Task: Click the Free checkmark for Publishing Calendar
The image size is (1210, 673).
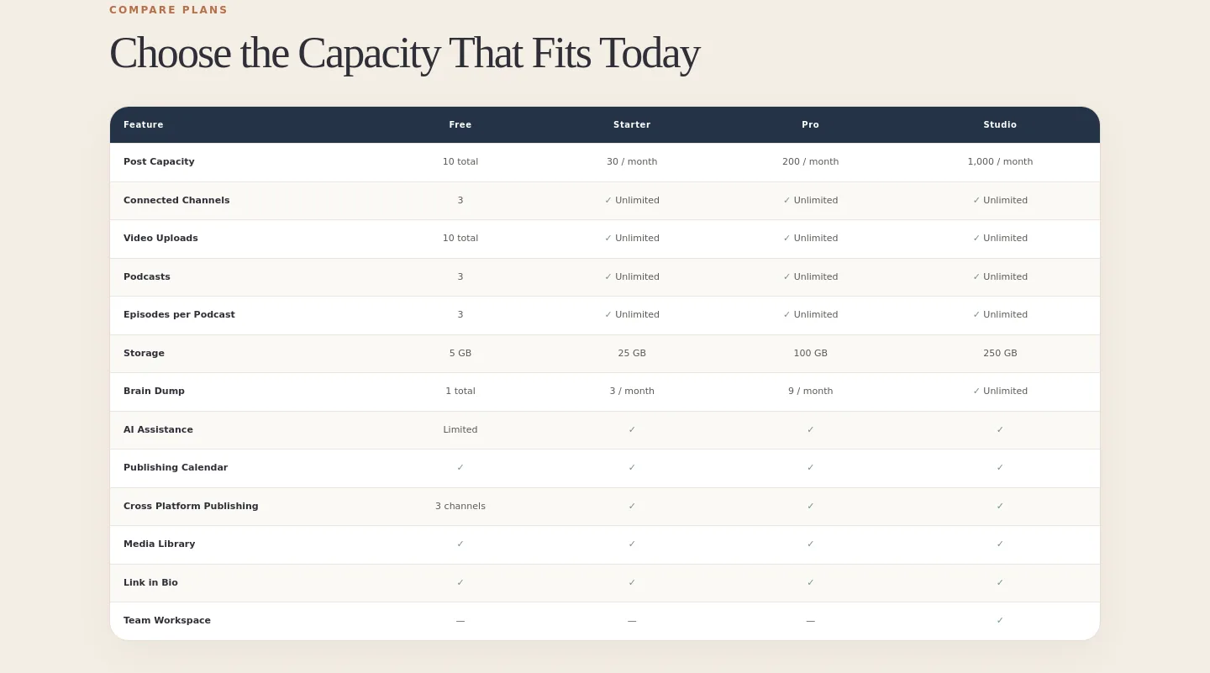Action: tap(460, 468)
